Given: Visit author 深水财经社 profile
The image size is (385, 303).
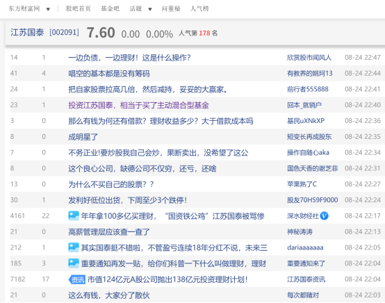Looking at the screenshot, I should 303,216.
